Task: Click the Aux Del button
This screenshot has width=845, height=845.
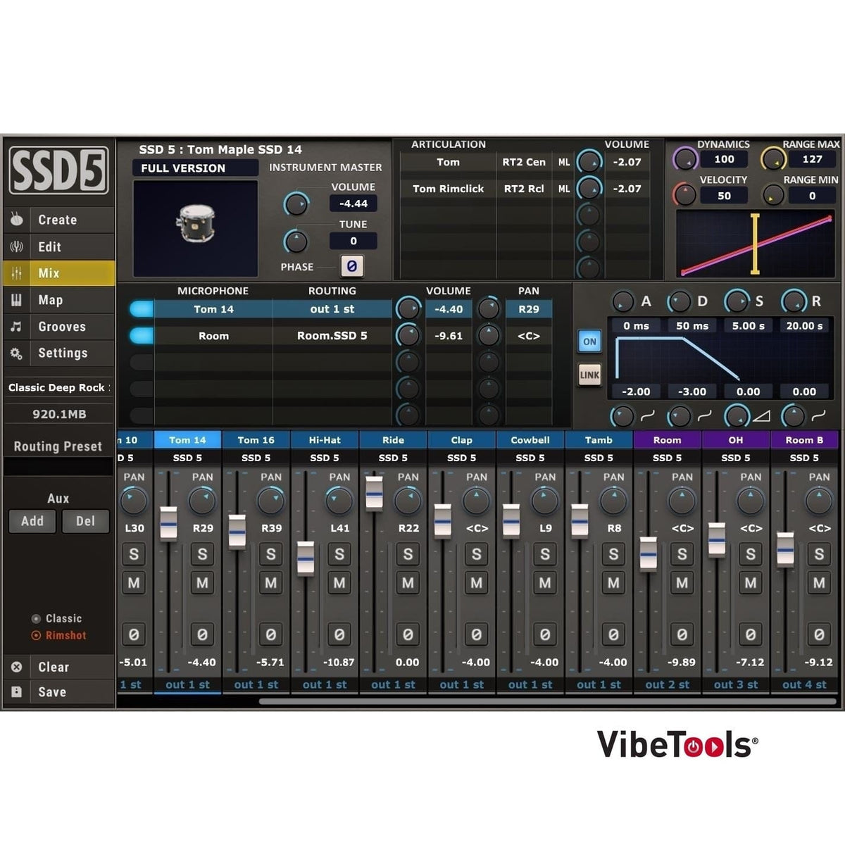Action: coord(85,521)
